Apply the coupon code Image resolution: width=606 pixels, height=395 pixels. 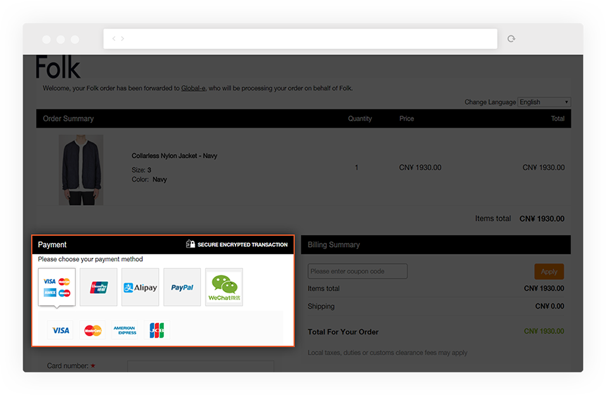549,272
